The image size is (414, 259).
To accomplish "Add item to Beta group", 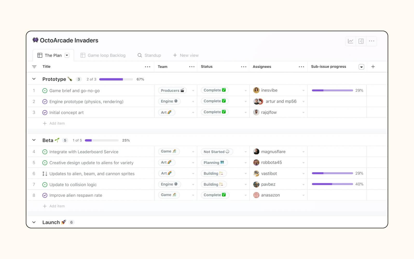I will click(54, 206).
